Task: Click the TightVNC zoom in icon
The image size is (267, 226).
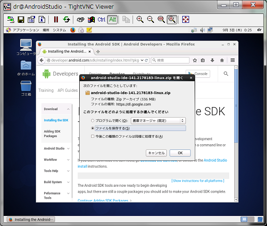Action: tap(140, 20)
